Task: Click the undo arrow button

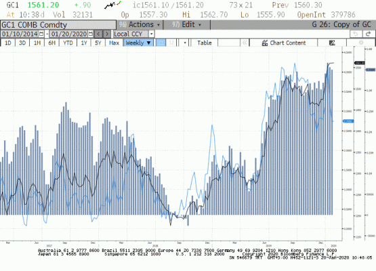Action: tap(356, 34)
